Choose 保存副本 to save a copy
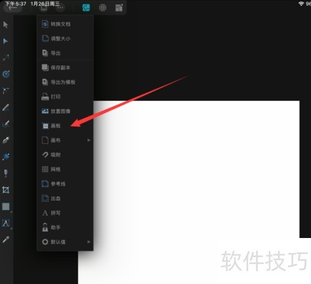The height and width of the screenshot is (284, 311). 65,68
